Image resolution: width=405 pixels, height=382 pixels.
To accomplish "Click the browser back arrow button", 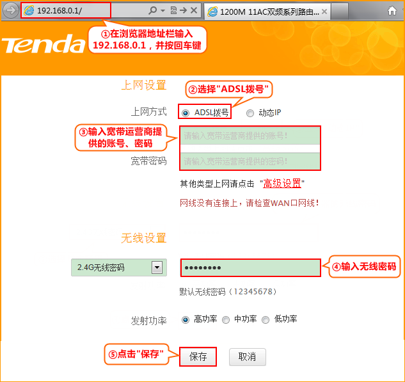I will (x=10, y=11).
